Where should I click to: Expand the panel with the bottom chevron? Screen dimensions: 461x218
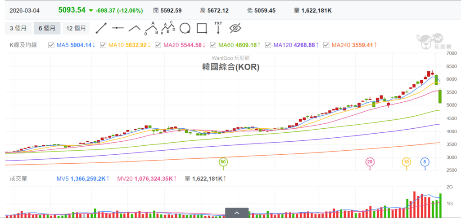point(236,213)
